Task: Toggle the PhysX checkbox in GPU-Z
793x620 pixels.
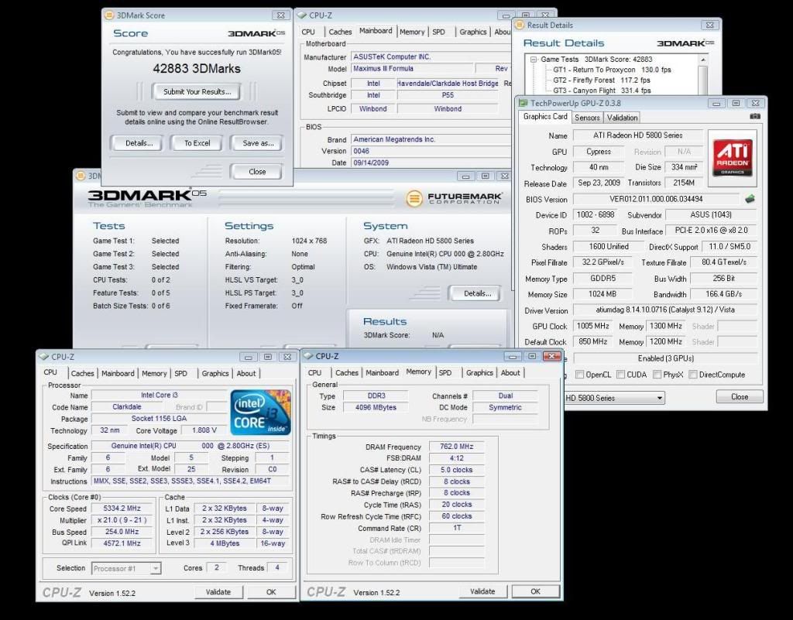Action: 657,375
